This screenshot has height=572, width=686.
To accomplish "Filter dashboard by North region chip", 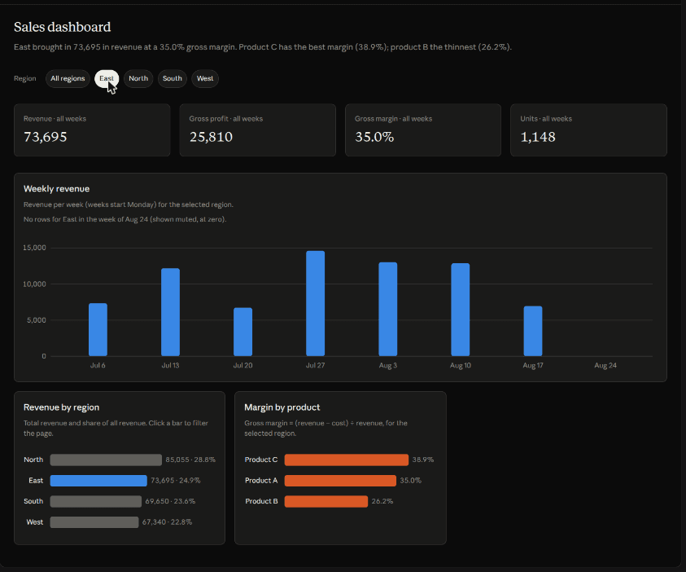I will [x=138, y=78].
